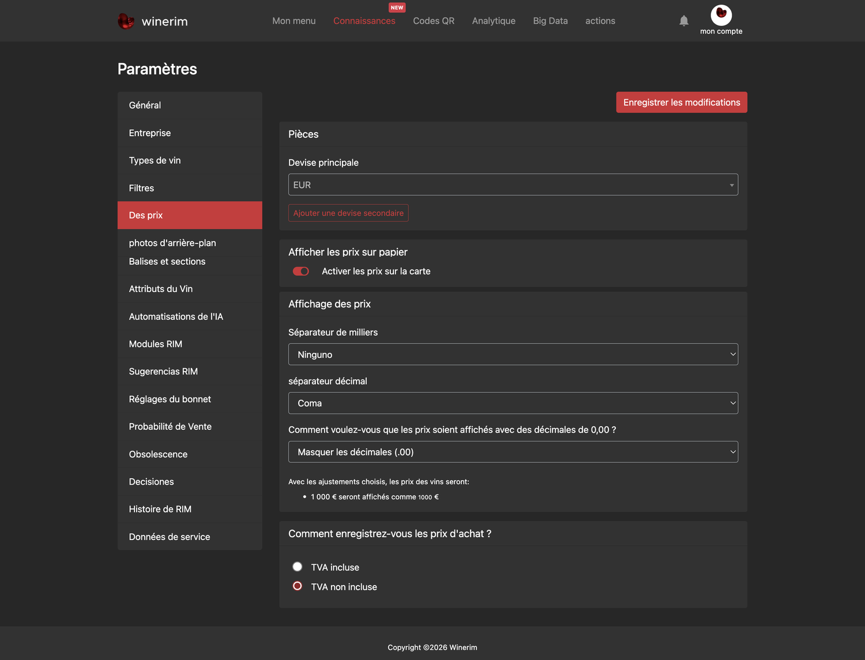Select the TVA non incluse option
865x660 pixels.
click(298, 586)
